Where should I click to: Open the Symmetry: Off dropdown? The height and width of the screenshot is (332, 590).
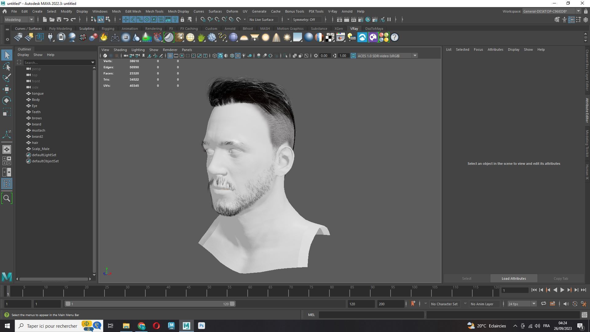pos(307,20)
